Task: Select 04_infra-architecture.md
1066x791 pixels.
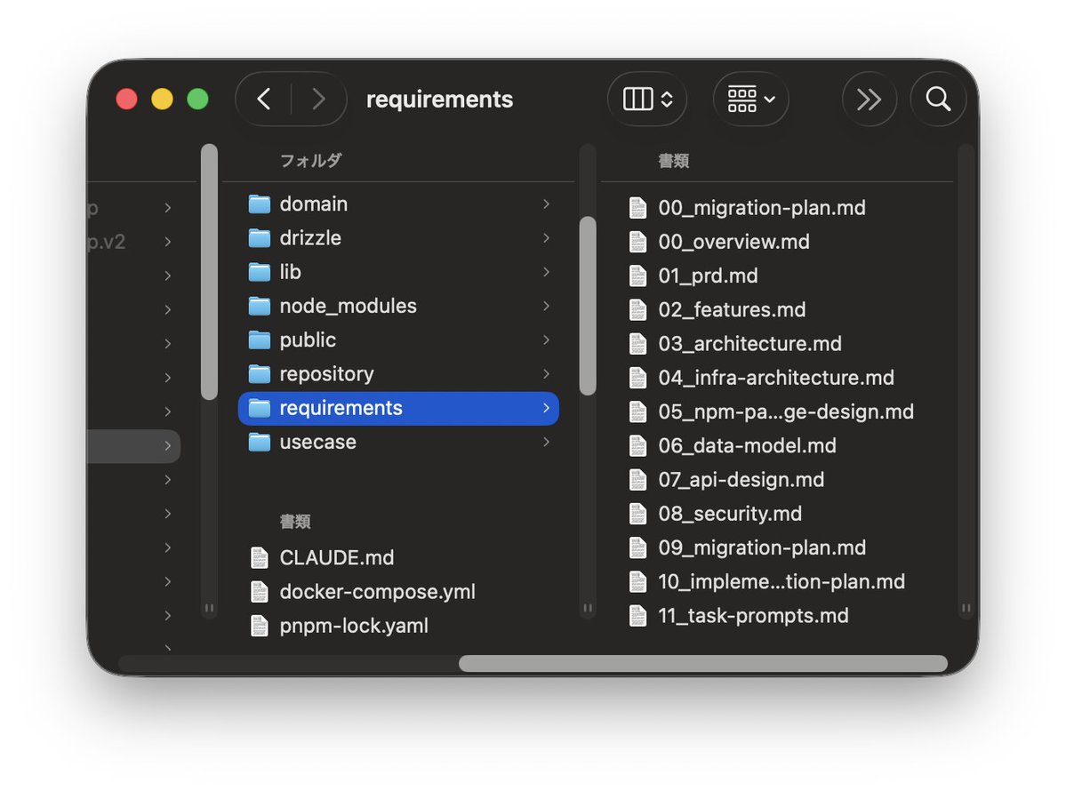Action: (776, 377)
